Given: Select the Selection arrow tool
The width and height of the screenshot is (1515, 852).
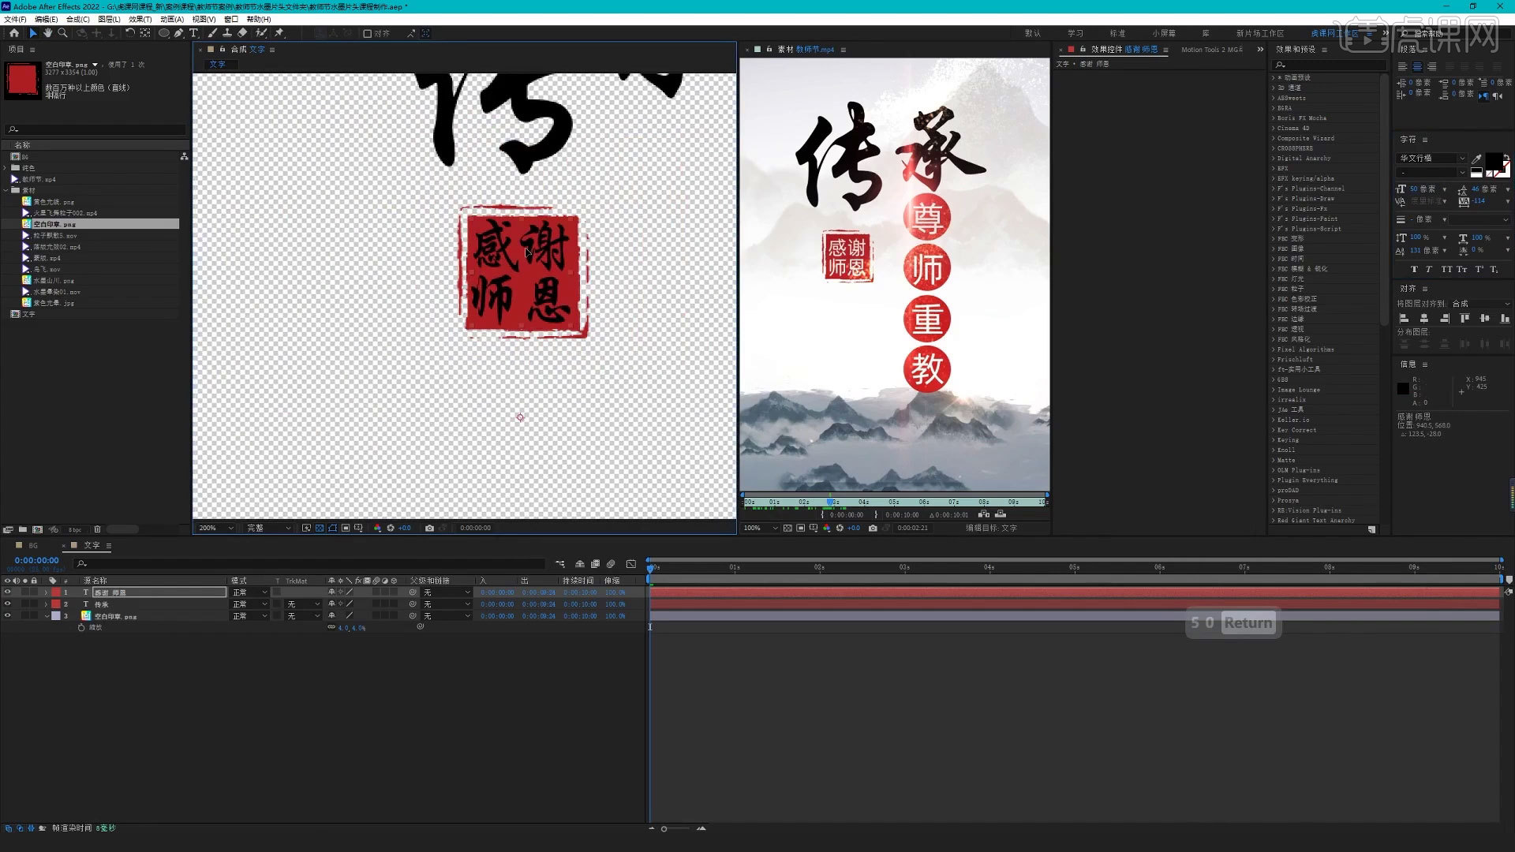Looking at the screenshot, I should click(x=33, y=33).
